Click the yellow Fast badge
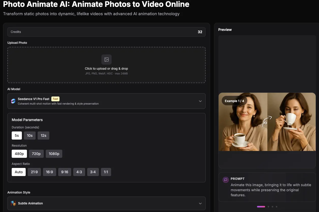 [55, 99]
